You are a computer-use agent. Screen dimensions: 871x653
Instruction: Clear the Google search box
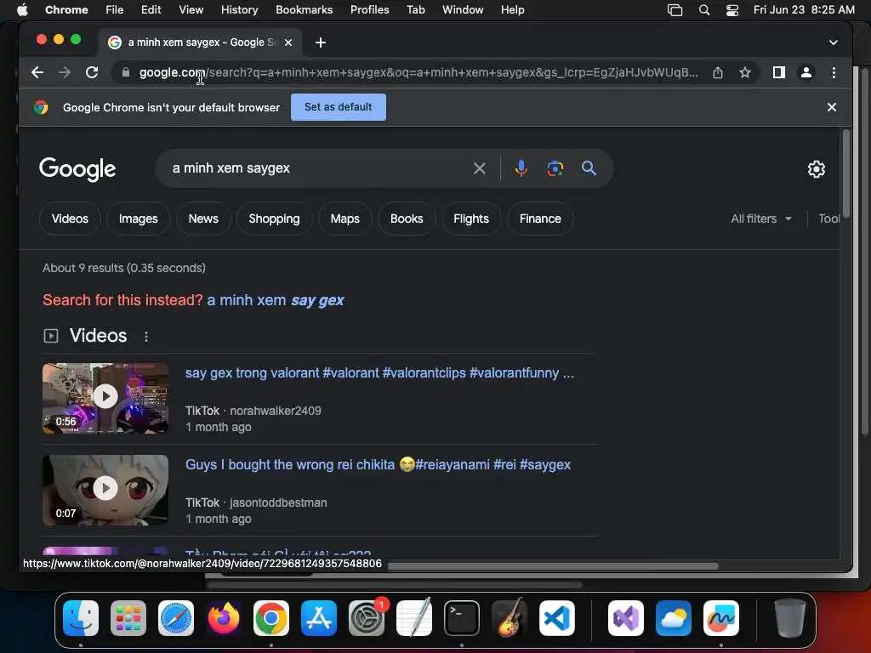[x=480, y=168]
